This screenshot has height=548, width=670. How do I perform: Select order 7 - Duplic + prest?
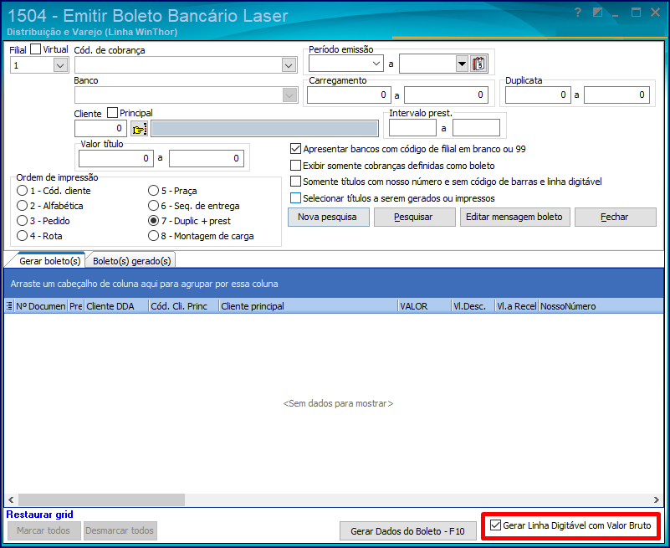click(153, 221)
